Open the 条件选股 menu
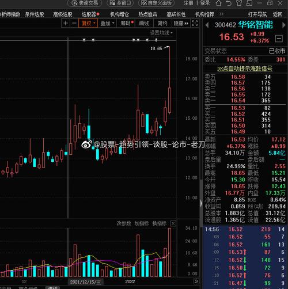 [35, 14]
